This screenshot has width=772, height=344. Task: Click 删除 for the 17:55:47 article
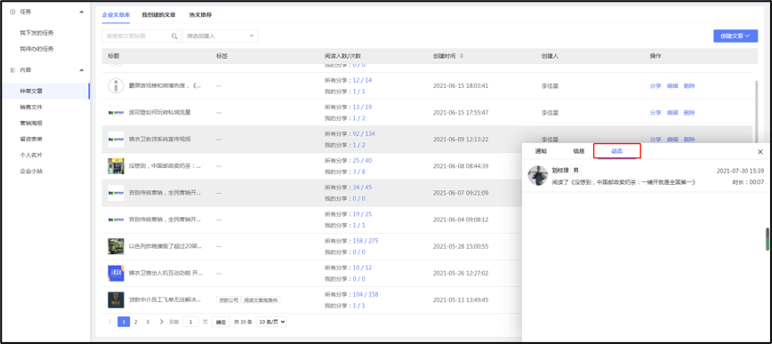(x=689, y=113)
